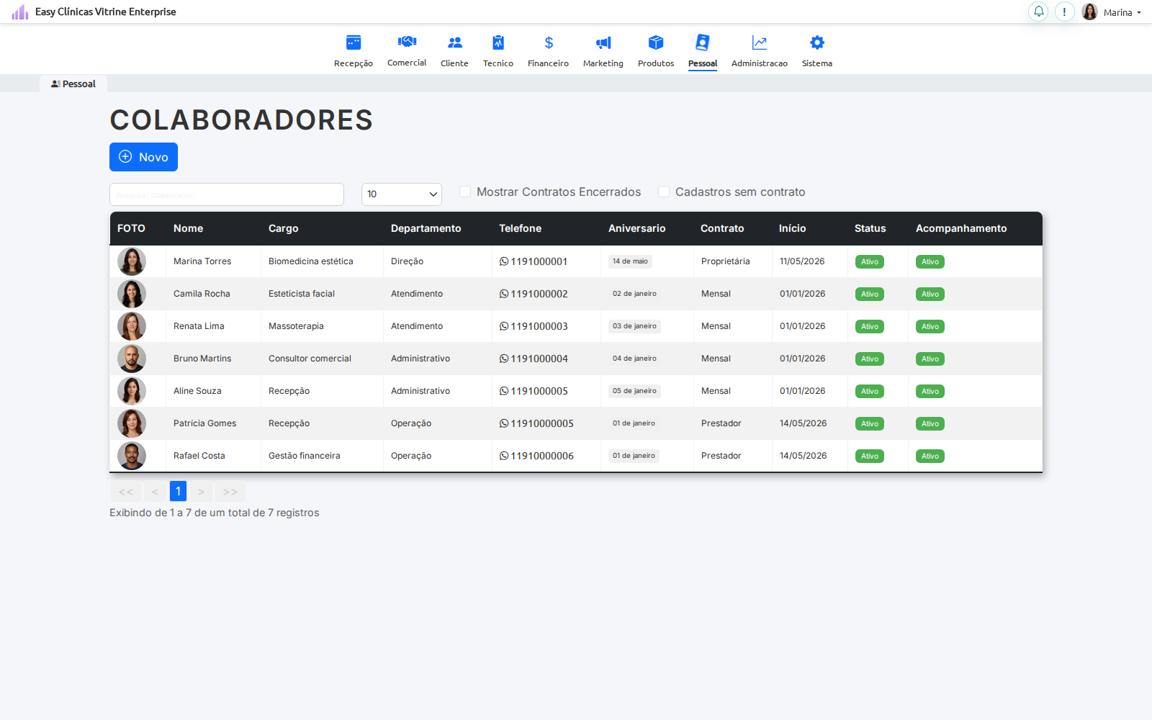
Task: Open the Recepção module icon
Action: pyautogui.click(x=354, y=42)
